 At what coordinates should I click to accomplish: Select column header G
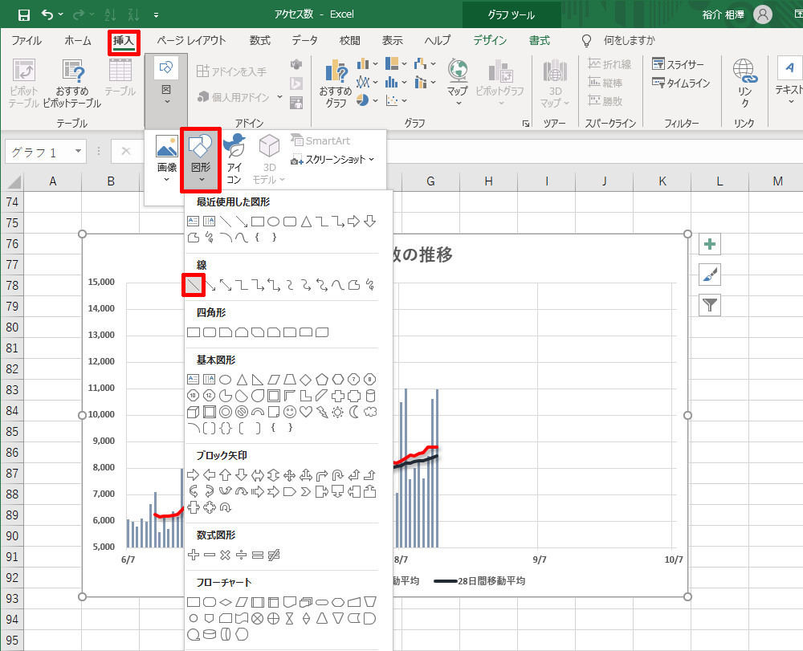tap(430, 181)
